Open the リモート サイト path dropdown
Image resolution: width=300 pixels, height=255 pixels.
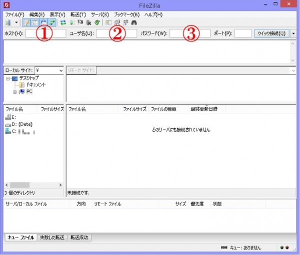click(293, 71)
